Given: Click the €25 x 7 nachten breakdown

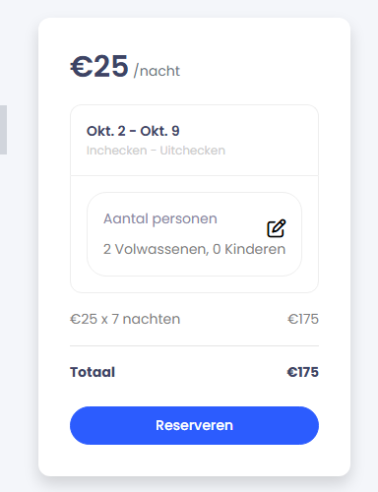Looking at the screenshot, I should (x=125, y=319).
